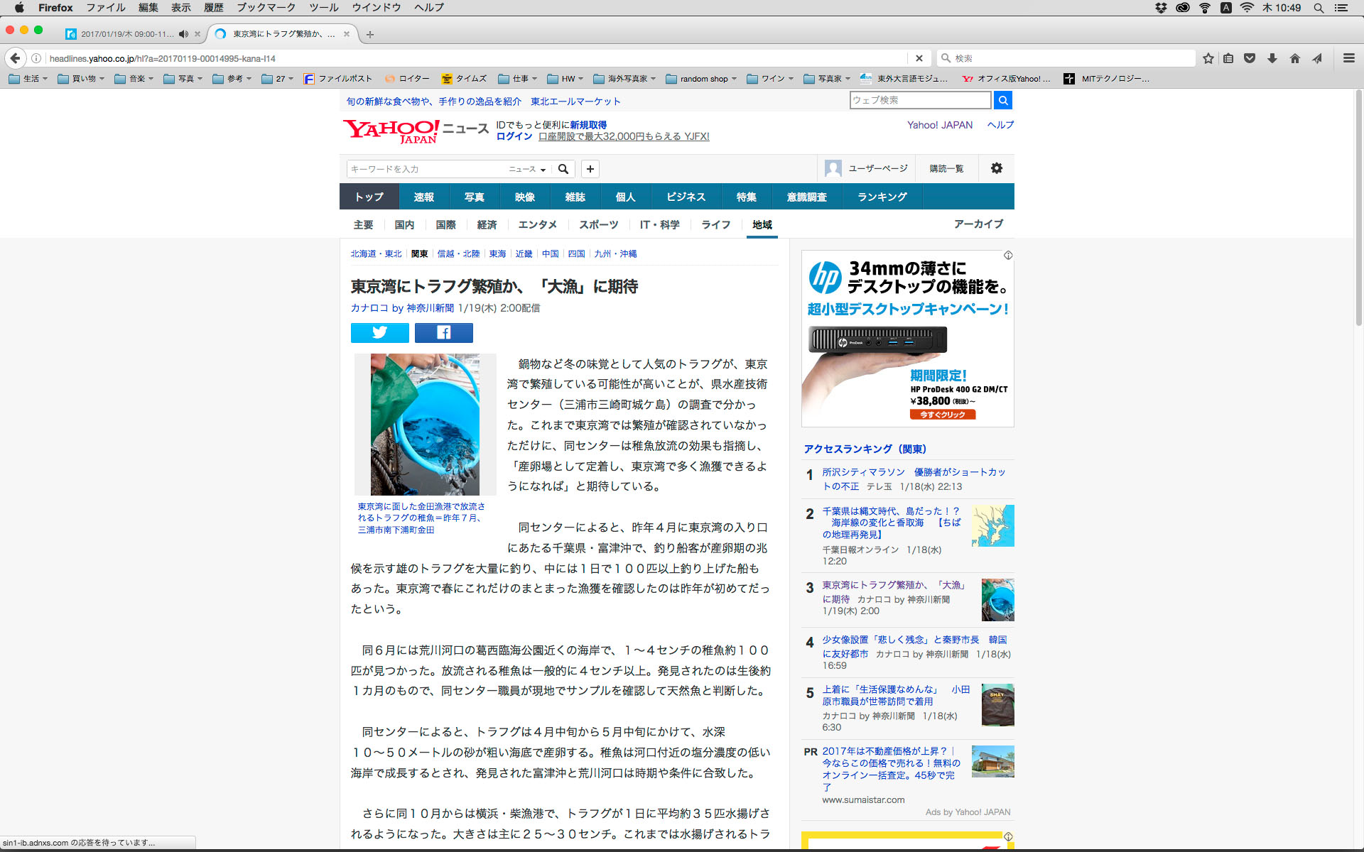The height and width of the screenshot is (852, 1364).
Task: Click Yahoo News settings gear icon
Action: pyautogui.click(x=996, y=168)
